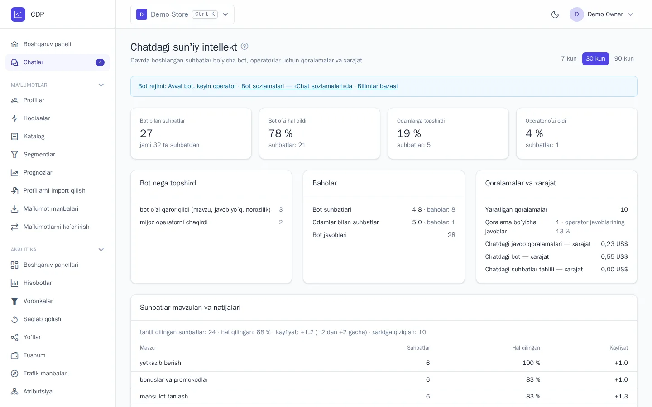
Task: Click the Katalog sidebar link
Action: (58, 137)
